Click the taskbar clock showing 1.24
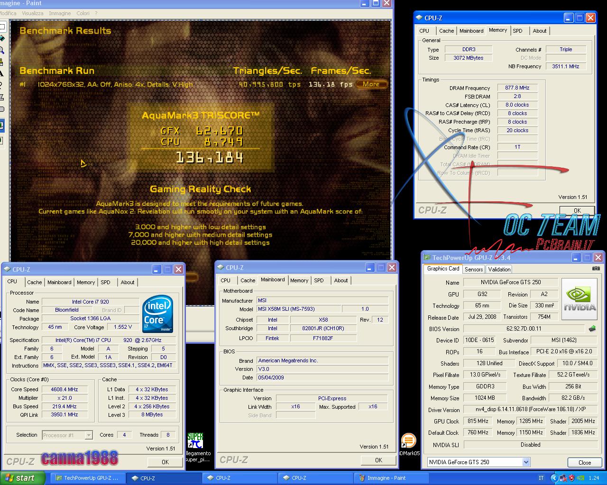The height and width of the screenshot is (485, 607). [594, 478]
